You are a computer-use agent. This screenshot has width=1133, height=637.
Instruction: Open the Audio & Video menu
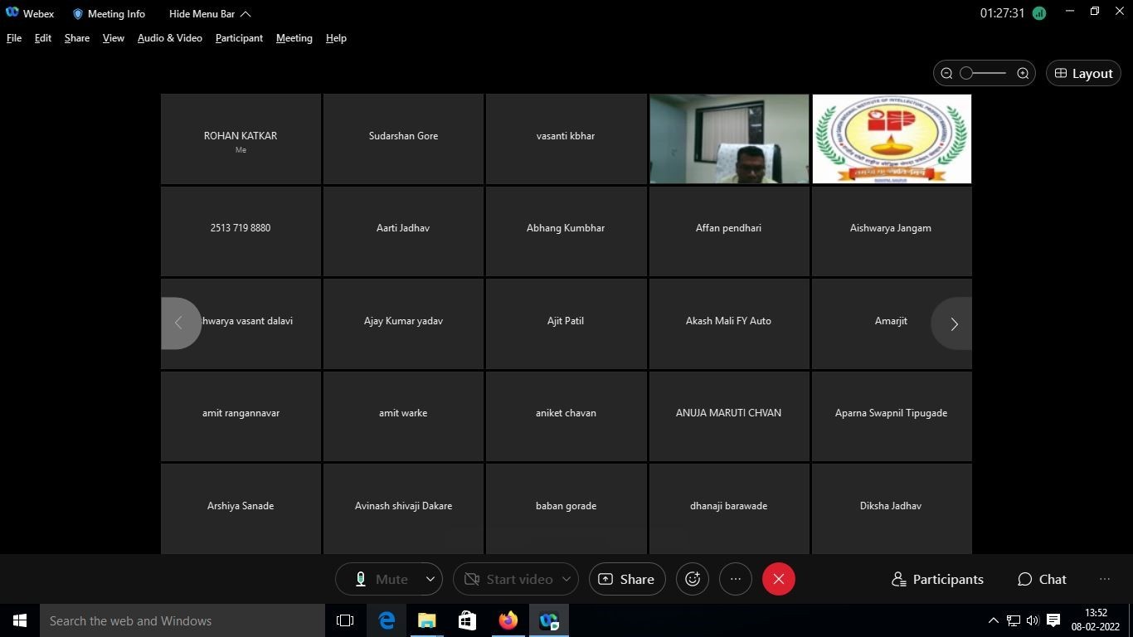click(170, 38)
